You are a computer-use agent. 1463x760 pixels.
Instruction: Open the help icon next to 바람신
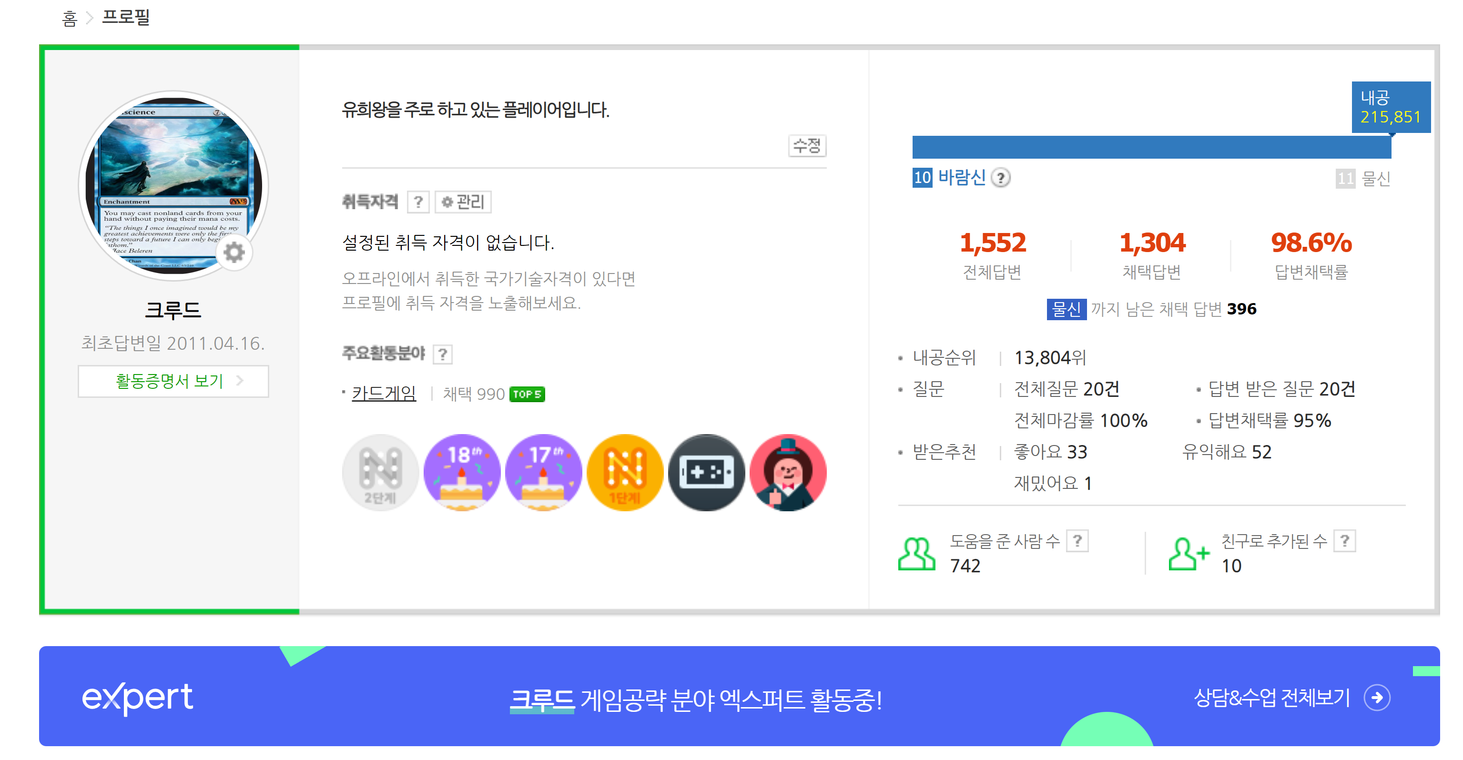tap(1000, 178)
